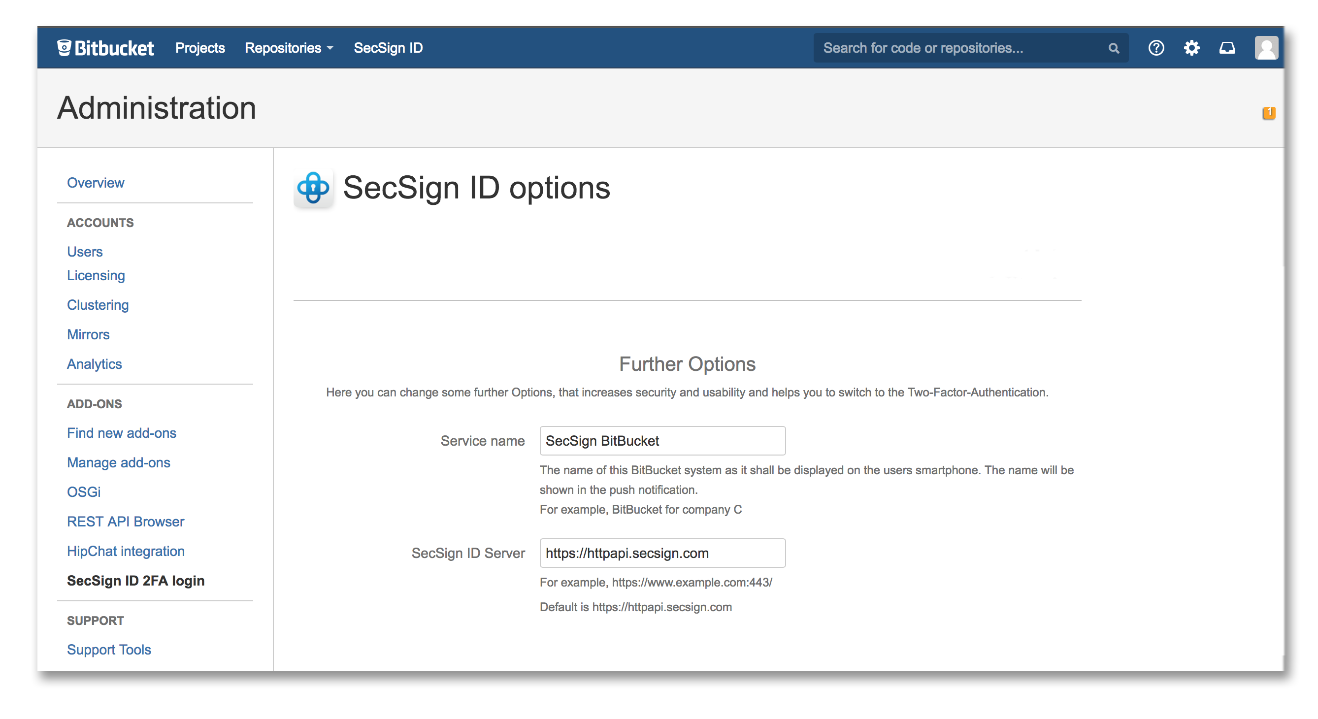
Task: Go to the Overview admin page
Action: coord(95,183)
